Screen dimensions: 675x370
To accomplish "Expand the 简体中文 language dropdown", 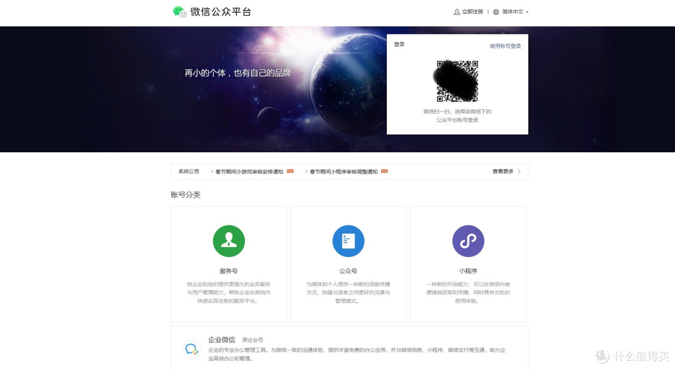I will pos(515,12).
